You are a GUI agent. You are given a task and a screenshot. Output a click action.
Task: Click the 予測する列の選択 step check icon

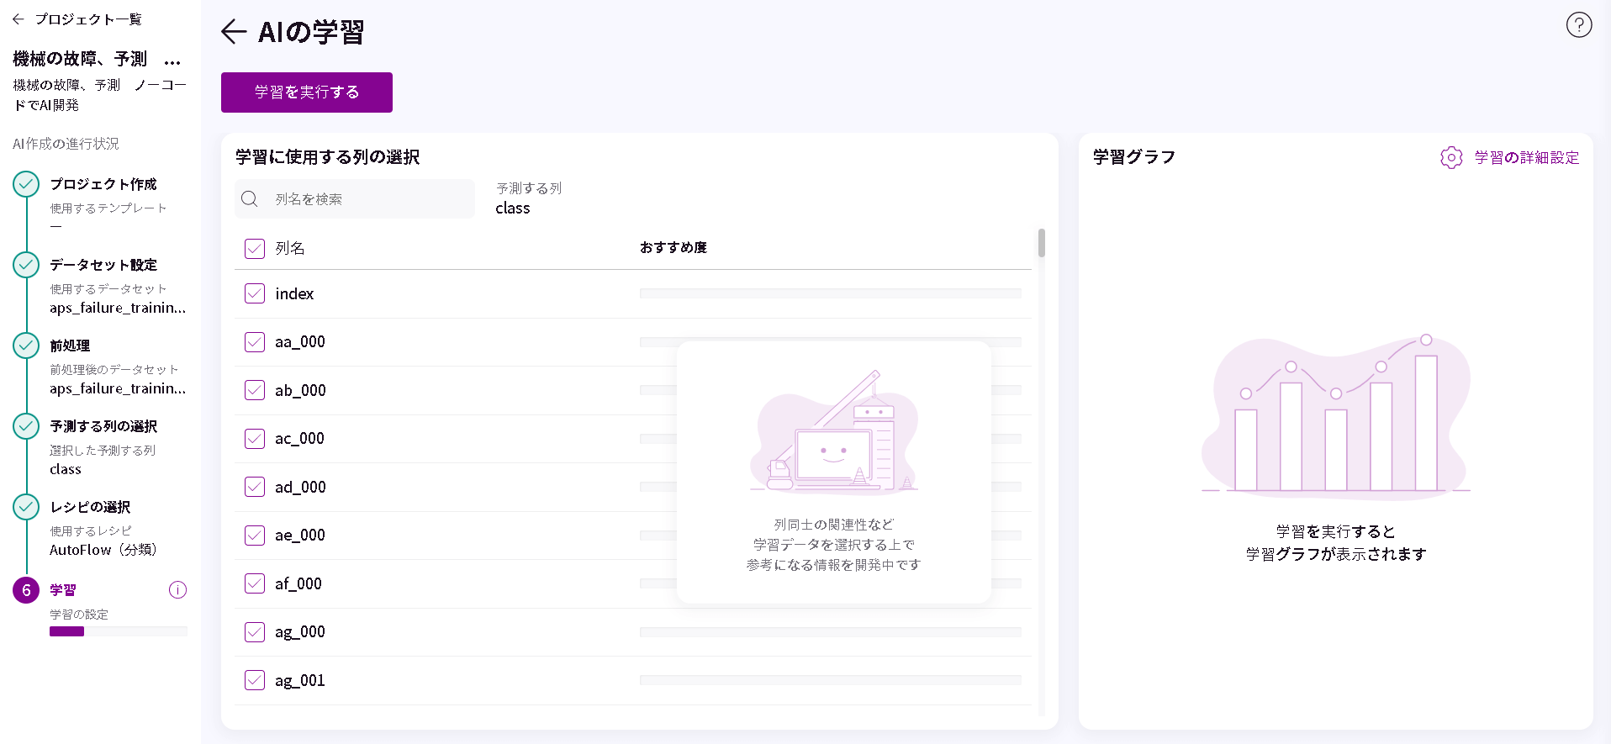tap(26, 426)
